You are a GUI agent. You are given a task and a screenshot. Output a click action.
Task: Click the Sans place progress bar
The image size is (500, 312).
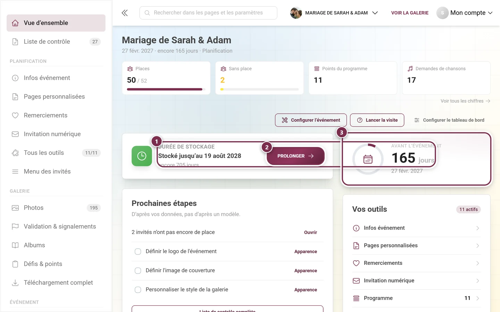pos(259,89)
